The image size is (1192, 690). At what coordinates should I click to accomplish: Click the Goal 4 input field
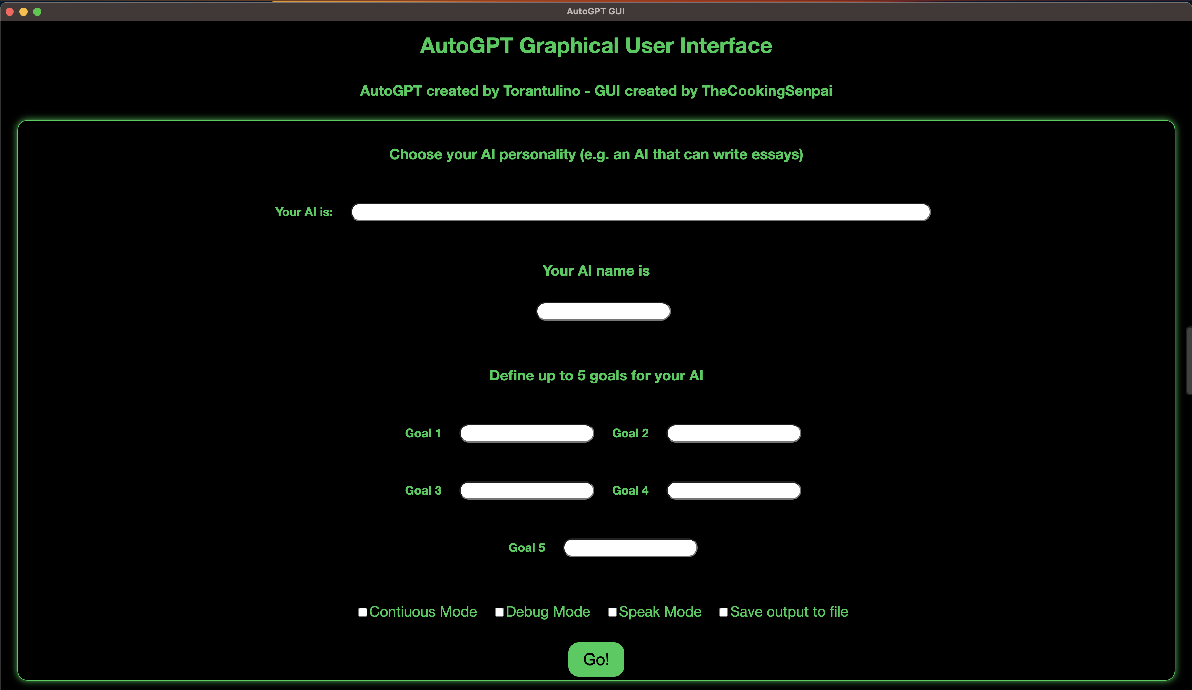(733, 490)
